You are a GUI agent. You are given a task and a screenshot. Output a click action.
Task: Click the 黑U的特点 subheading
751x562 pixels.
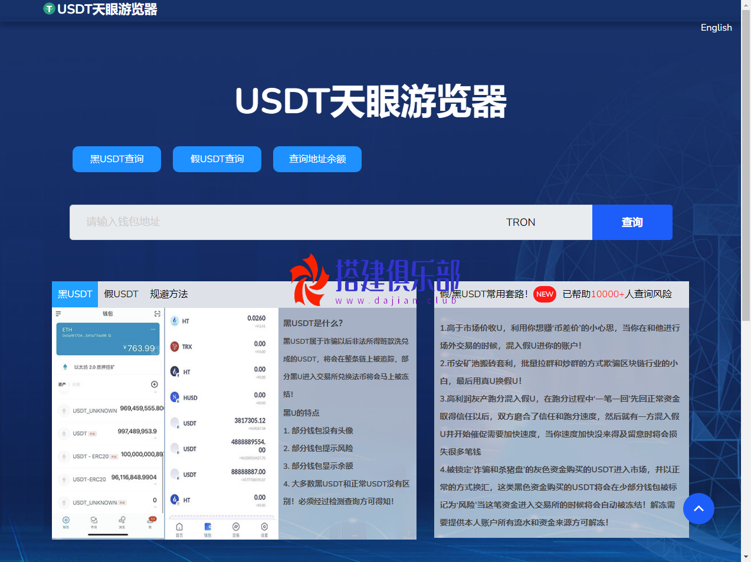[301, 413]
